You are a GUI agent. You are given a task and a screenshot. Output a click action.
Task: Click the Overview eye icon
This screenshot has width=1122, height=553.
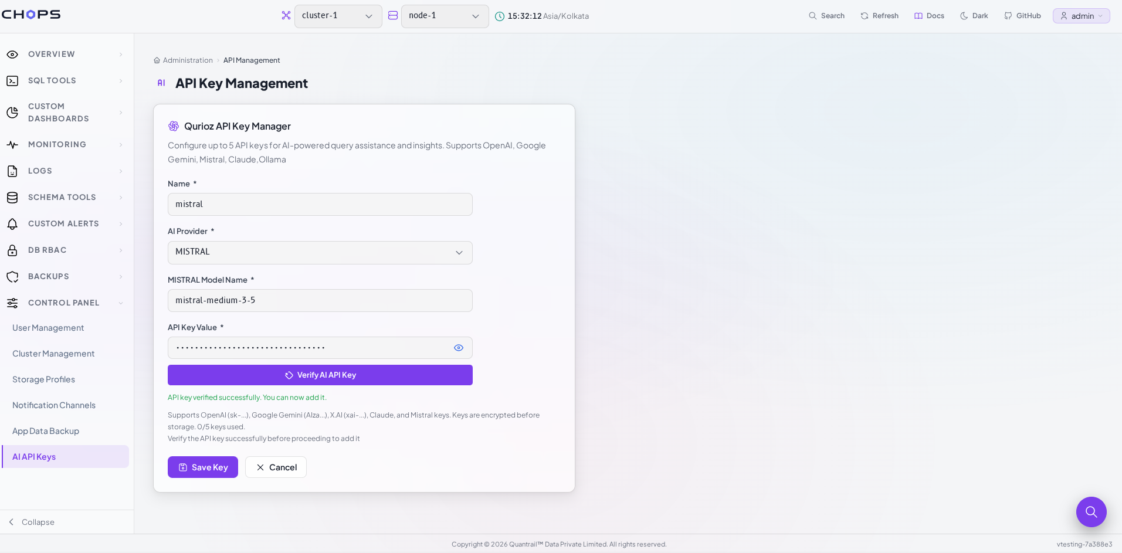coord(12,55)
